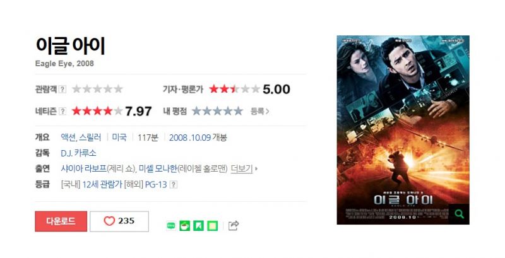The height and width of the screenshot is (258, 505).
Task: Click the Eagle Eye movie poster
Action: pyautogui.click(x=403, y=130)
